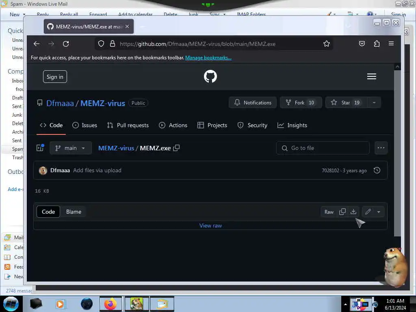Go to GitHub homepage via Octocat logo
This screenshot has height=312, width=416.
(210, 76)
